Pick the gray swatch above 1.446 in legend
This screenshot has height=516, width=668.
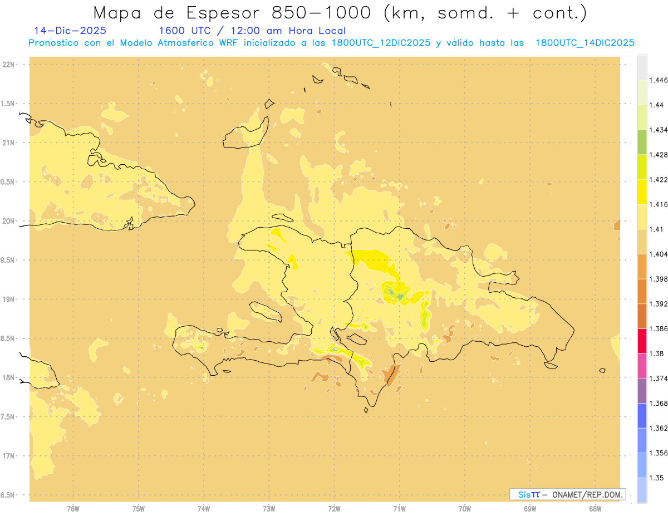click(x=642, y=68)
